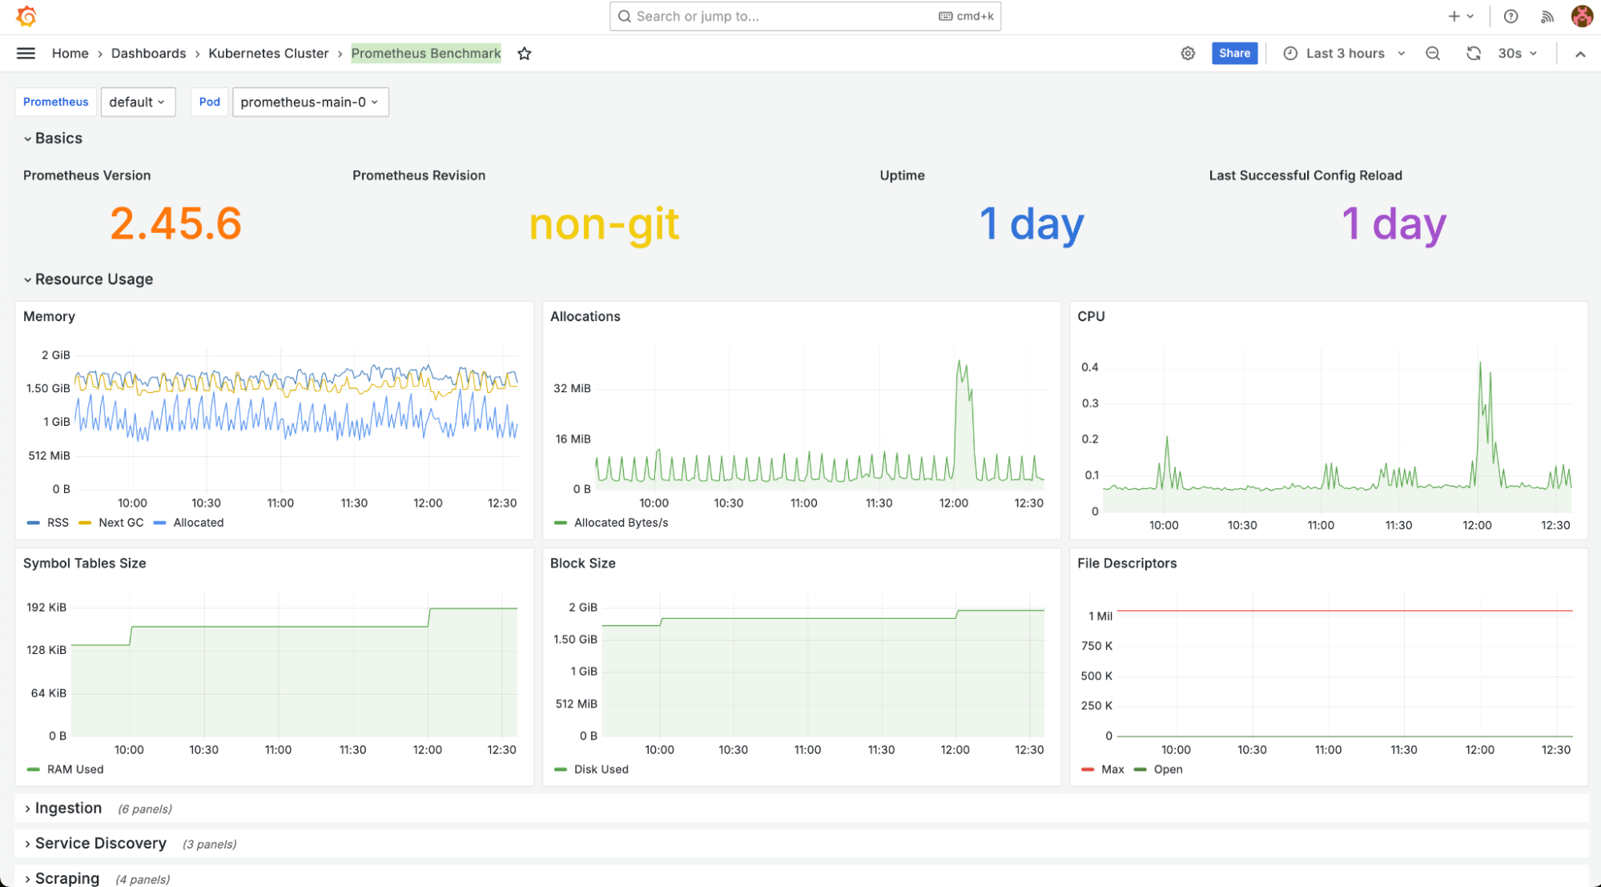The width and height of the screenshot is (1601, 887).
Task: Collapse the top toolbar chevron
Action: (1579, 54)
